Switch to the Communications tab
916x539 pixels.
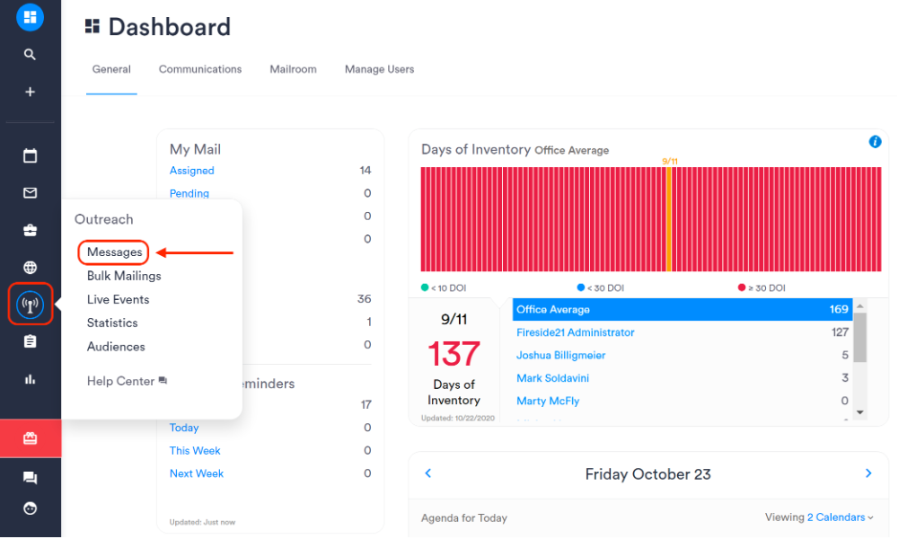click(200, 69)
